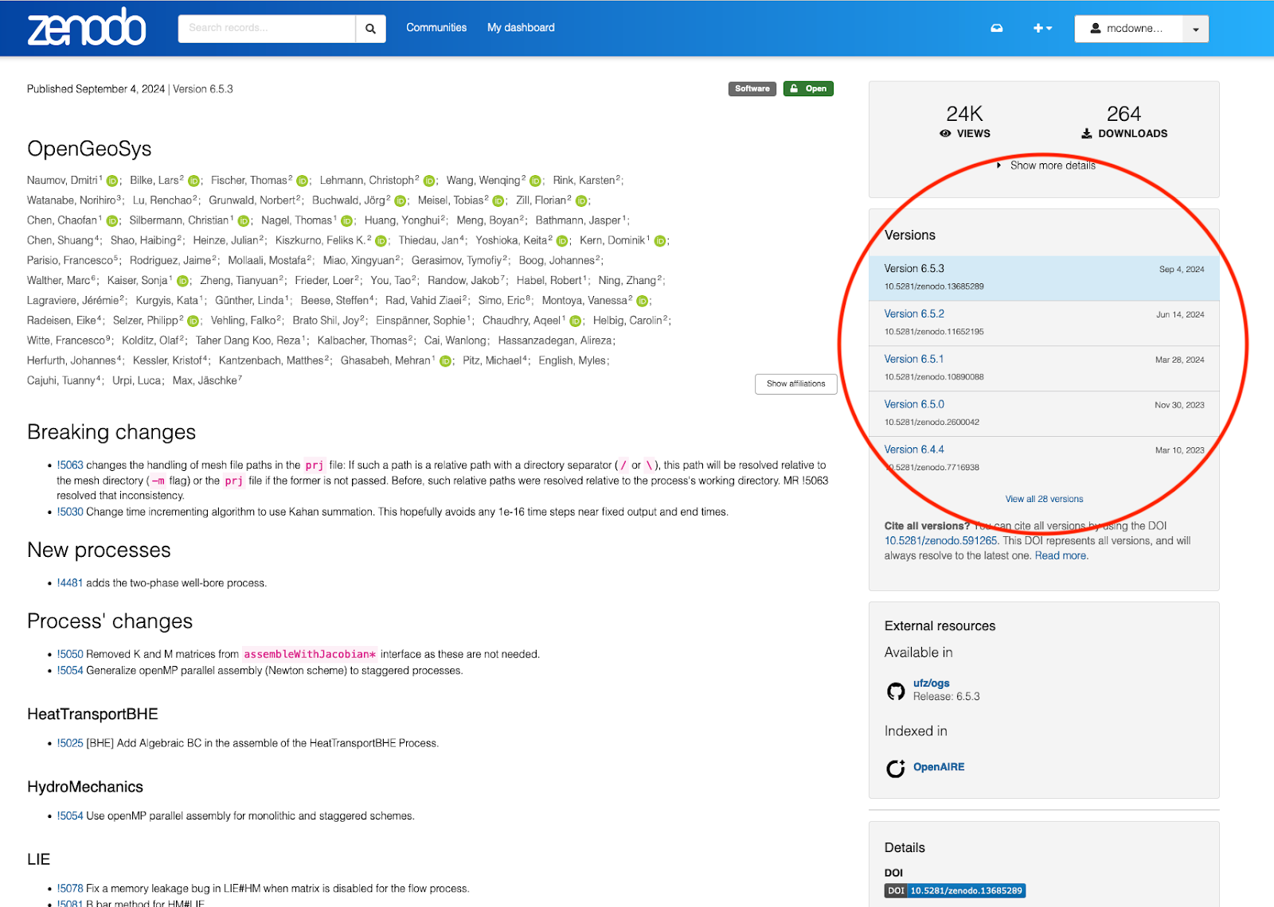This screenshot has height=907, width=1274.
Task: Open Version 6.4.4 record
Action: [914, 450]
